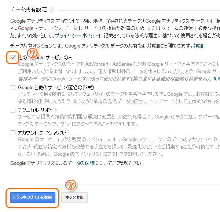Click the gray description under テクニカル サポート

119,120
